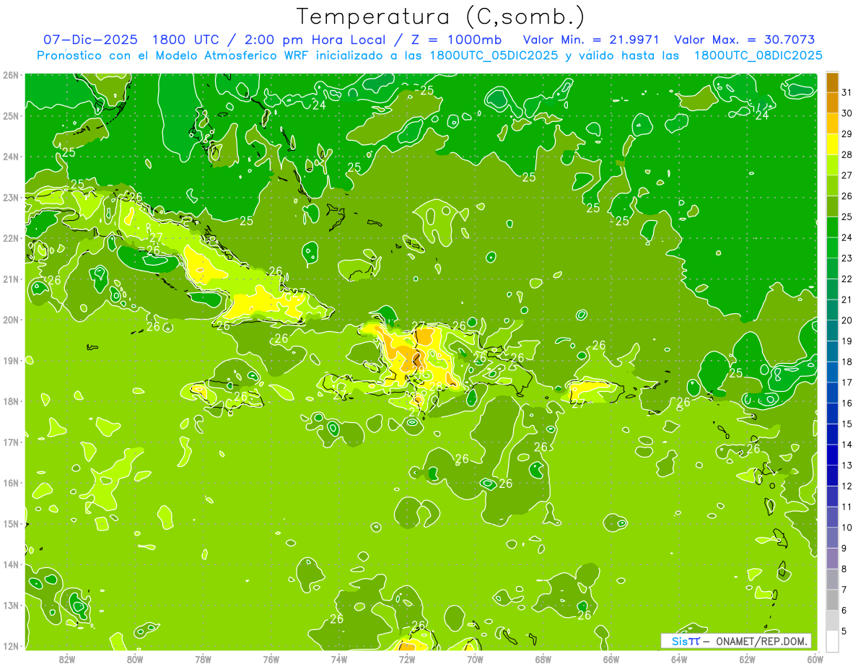Click the '5' label on the color scale

(844, 631)
